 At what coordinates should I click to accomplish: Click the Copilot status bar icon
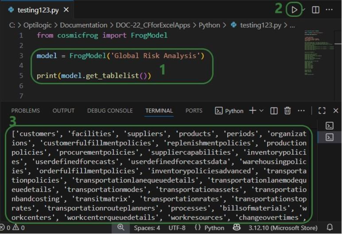coord(237,227)
